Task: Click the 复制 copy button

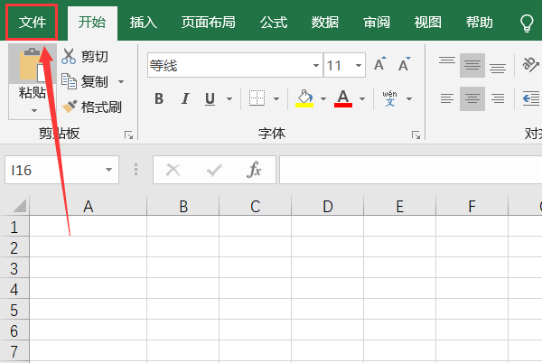Action: click(x=85, y=82)
